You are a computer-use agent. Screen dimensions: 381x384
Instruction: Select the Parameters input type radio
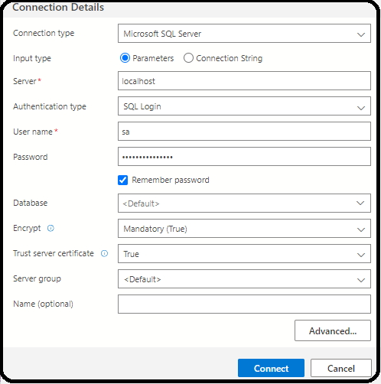click(x=125, y=58)
